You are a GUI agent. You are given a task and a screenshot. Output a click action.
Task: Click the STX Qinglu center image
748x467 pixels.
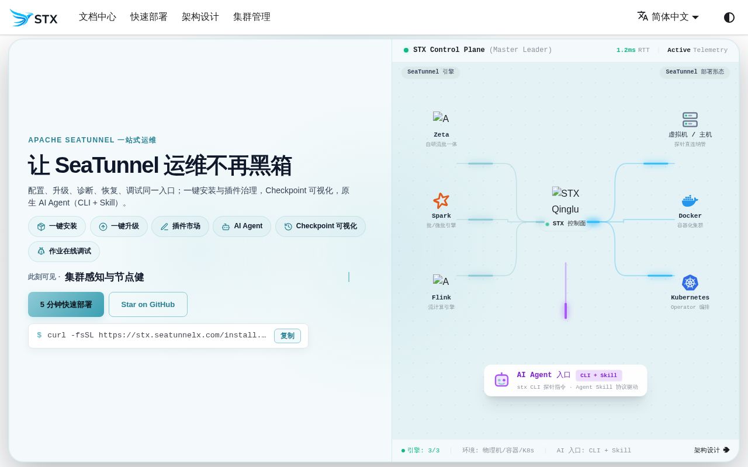click(x=566, y=201)
